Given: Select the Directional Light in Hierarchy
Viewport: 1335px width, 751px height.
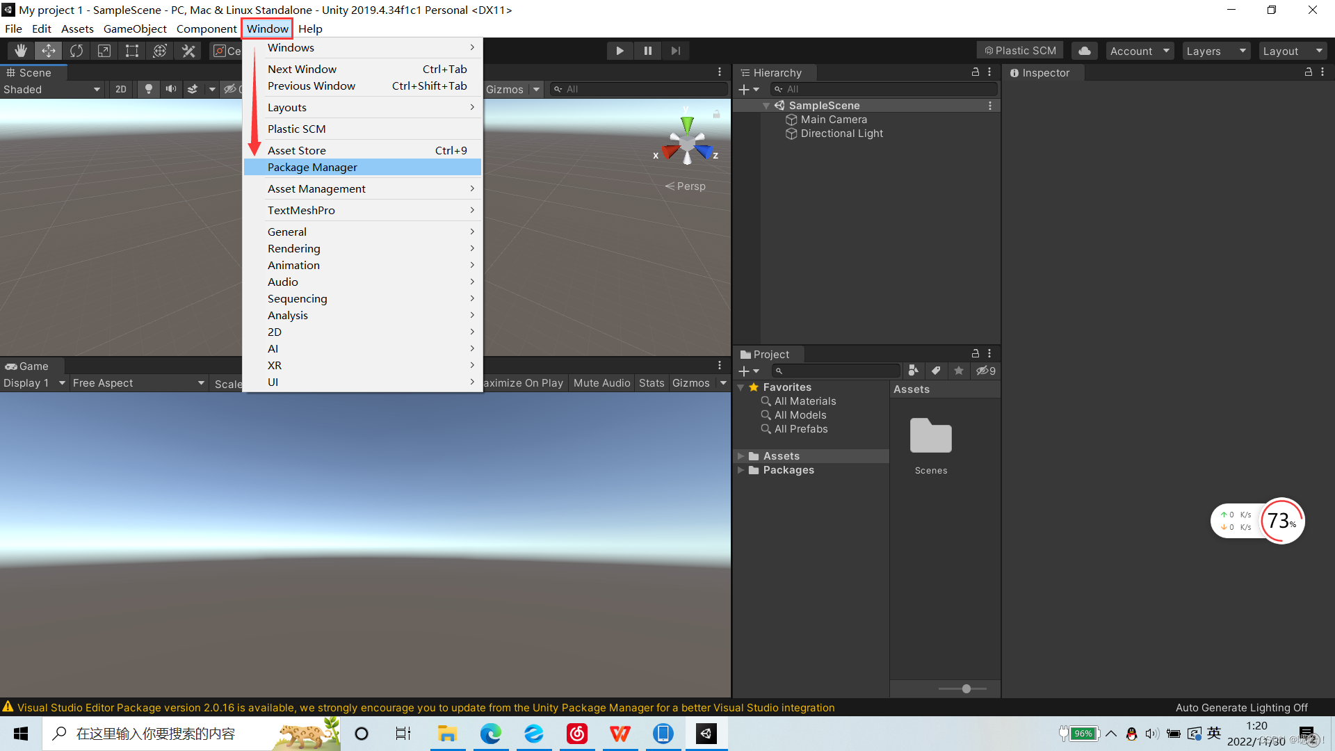Looking at the screenshot, I should click(840, 133).
